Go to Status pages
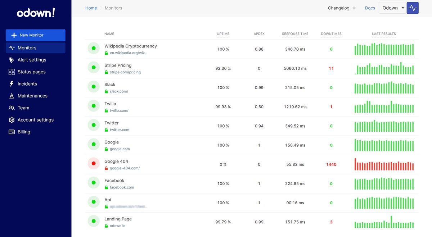Screen dimensions: 432x237 click(x=32, y=72)
